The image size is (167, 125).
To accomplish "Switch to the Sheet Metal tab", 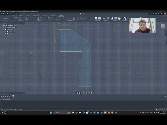I will coord(37,16).
